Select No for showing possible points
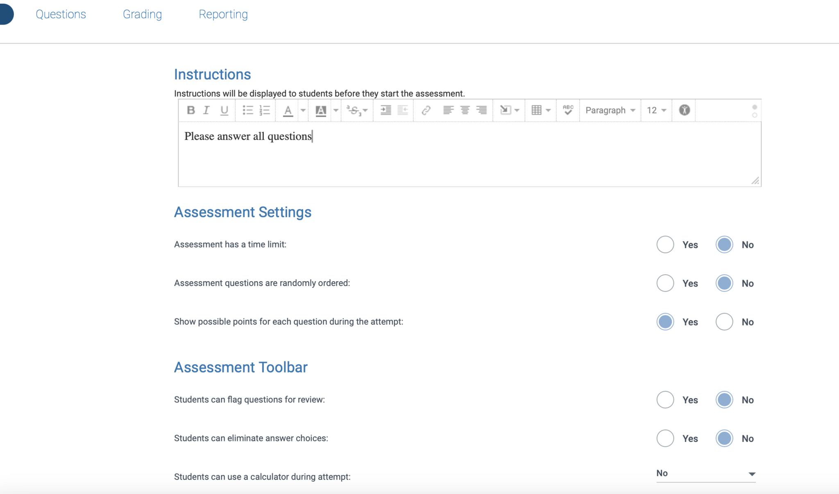 click(x=724, y=322)
